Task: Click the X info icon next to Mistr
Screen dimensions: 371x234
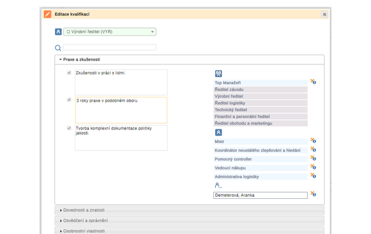Action: [313, 141]
